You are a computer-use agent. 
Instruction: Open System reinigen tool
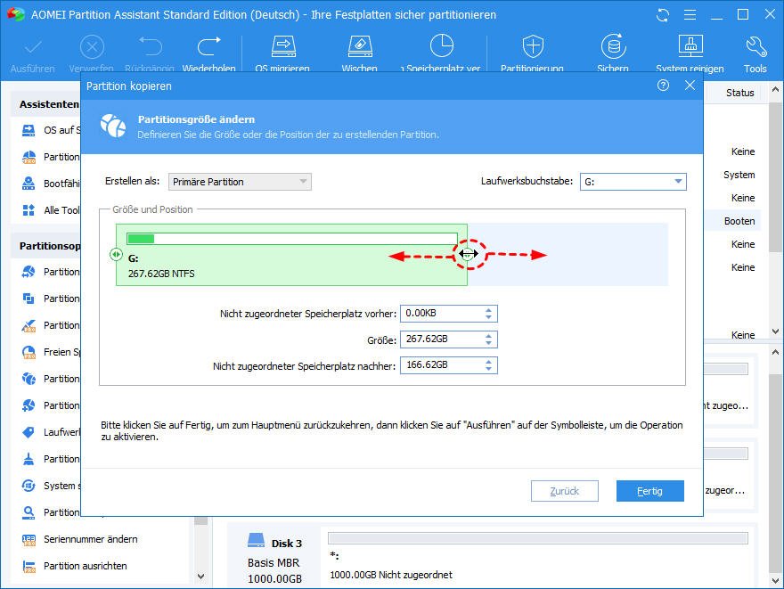click(690, 46)
